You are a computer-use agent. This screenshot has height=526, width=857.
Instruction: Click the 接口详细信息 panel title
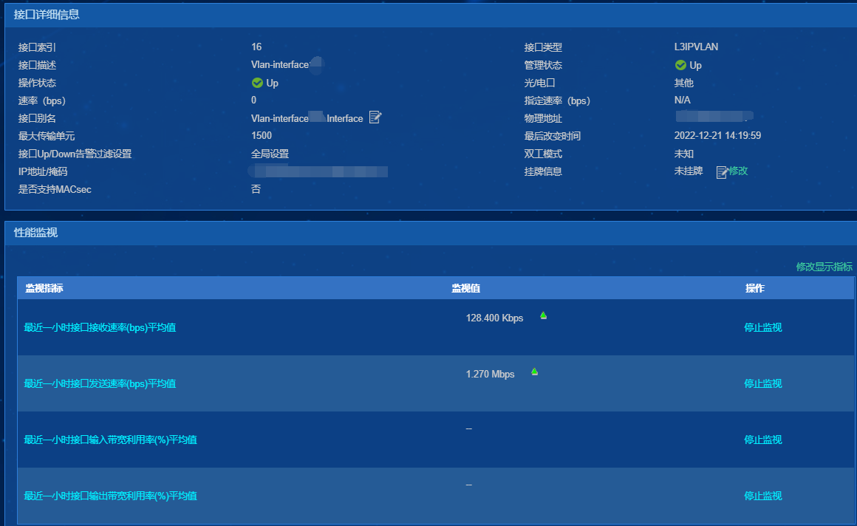[x=47, y=15]
